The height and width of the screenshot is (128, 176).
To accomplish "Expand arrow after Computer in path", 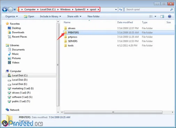I will 38,9.
